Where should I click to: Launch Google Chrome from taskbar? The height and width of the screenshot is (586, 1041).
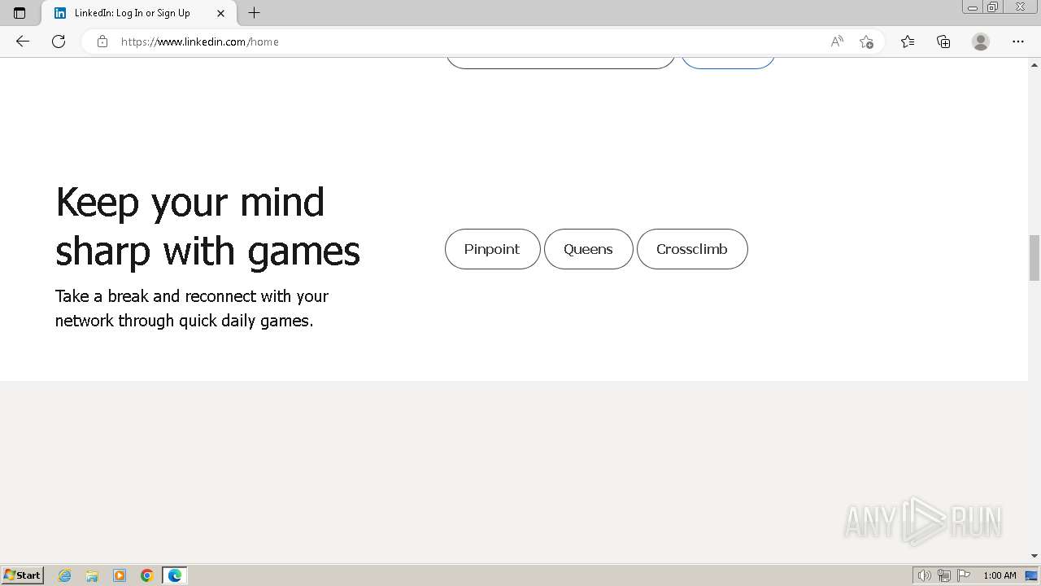pyautogui.click(x=147, y=575)
